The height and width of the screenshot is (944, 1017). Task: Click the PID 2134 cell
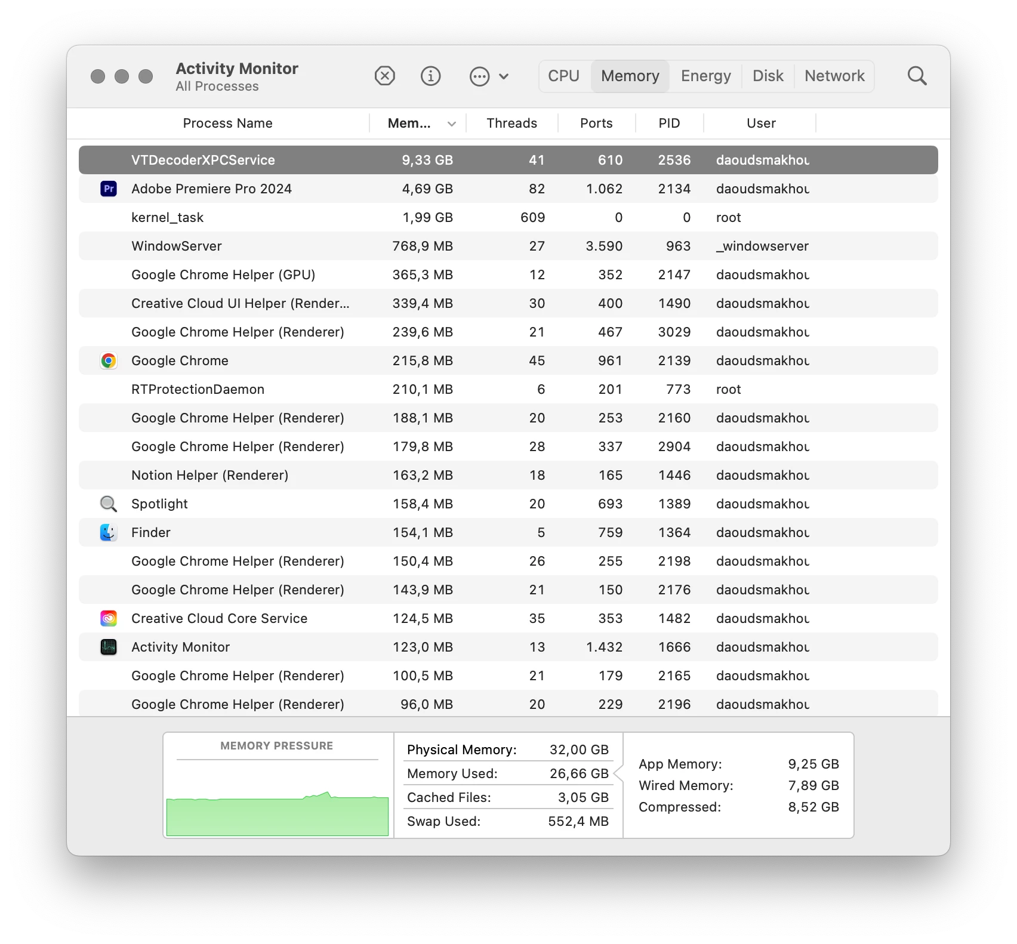tap(674, 189)
